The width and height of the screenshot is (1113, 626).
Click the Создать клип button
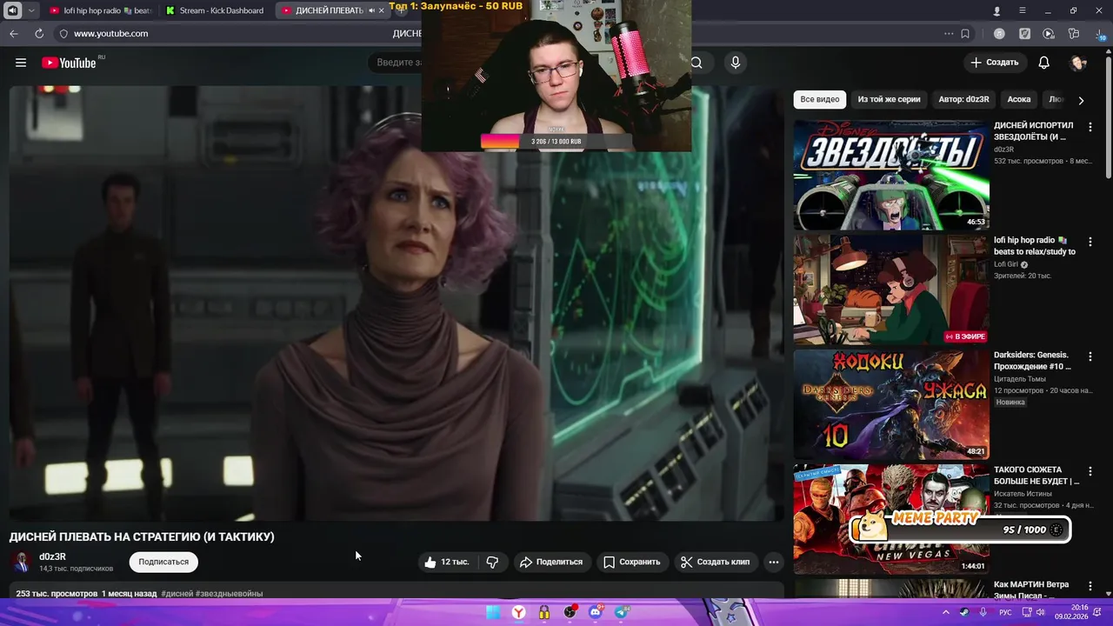716,562
